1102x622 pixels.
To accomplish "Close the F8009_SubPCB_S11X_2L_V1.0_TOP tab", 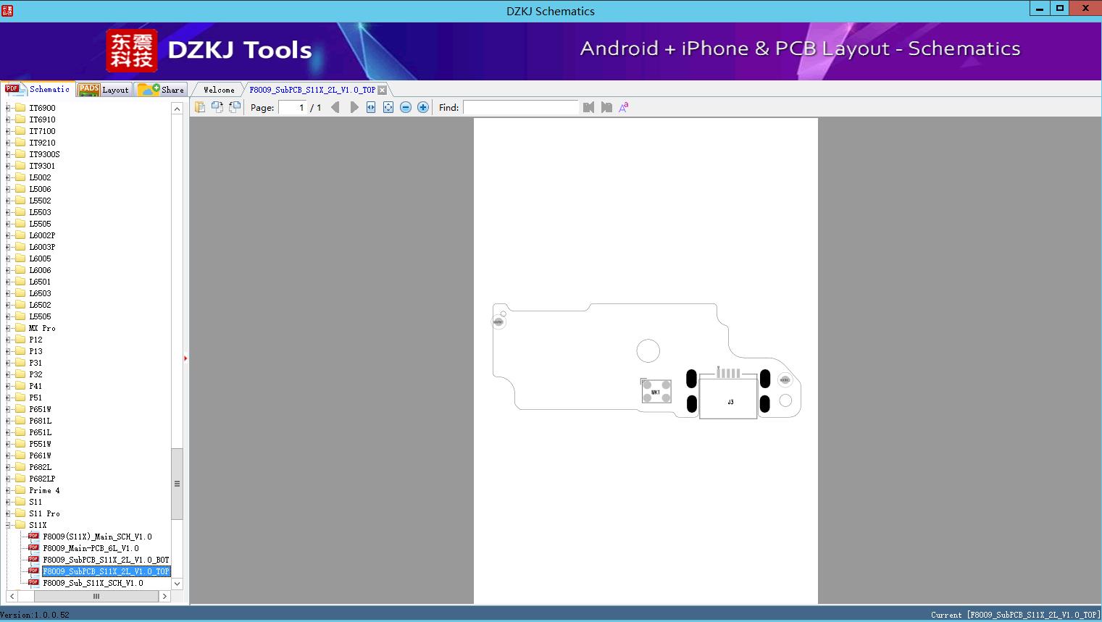I will (x=383, y=90).
